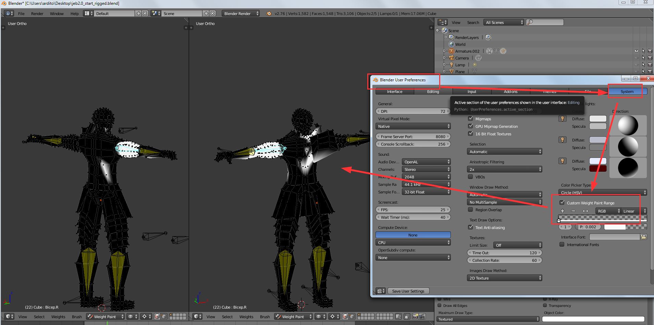Image resolution: width=654 pixels, height=325 pixels.
Task: Open the Color Picker Type dropdown
Action: tap(602, 192)
